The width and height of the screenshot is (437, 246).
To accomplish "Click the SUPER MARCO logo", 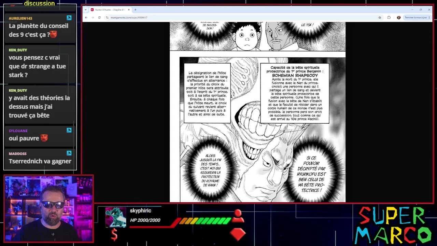I will tap(393, 225).
